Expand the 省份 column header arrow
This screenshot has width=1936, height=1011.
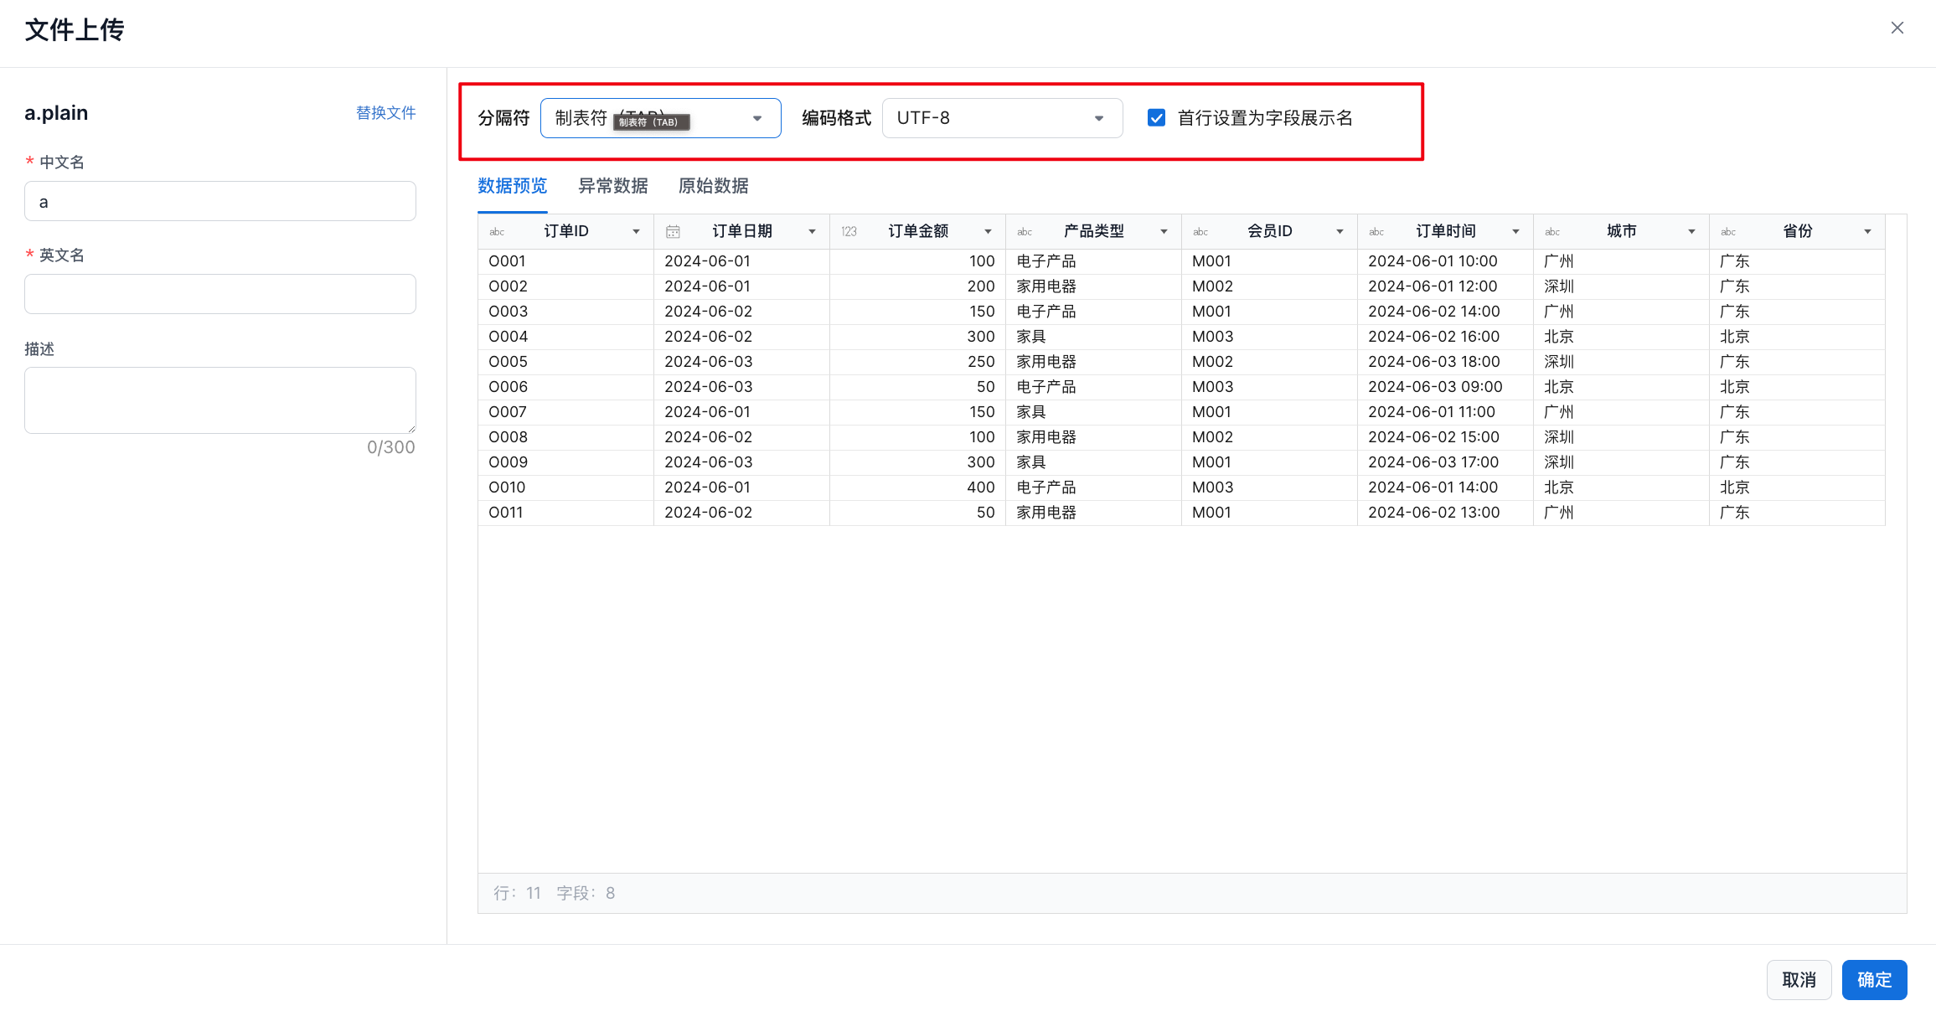[x=1867, y=232]
